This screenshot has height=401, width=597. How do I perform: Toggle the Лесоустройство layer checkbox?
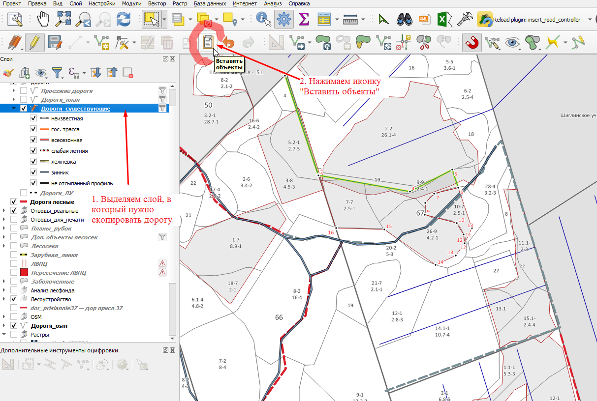(14, 299)
